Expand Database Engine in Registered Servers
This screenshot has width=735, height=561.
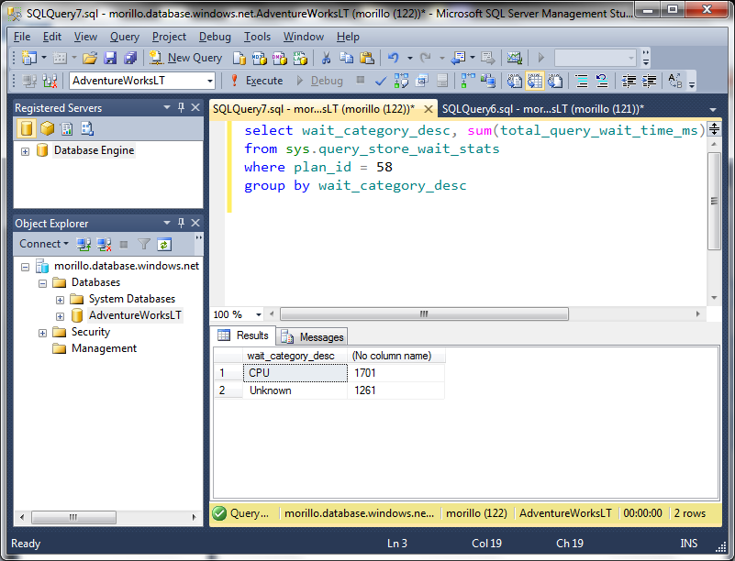pyautogui.click(x=26, y=151)
